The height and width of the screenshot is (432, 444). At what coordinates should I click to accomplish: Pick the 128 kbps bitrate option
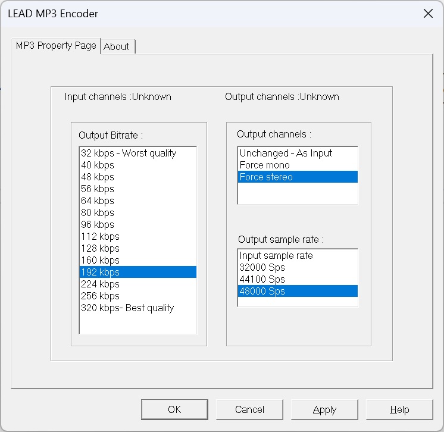tap(100, 248)
